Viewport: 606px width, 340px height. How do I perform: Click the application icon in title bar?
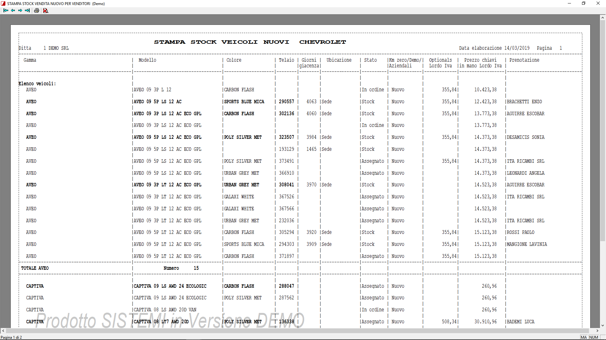(3, 3)
